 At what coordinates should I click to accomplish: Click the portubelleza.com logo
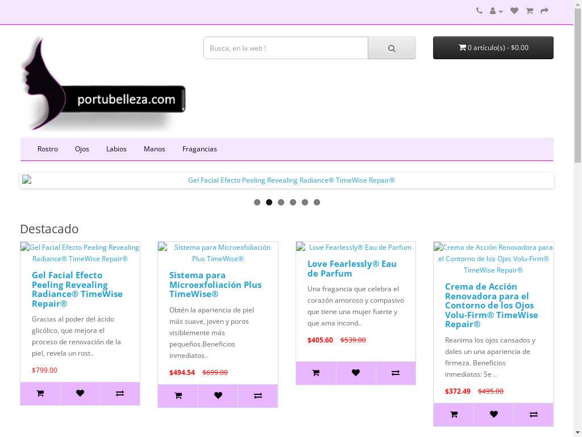pos(103,84)
